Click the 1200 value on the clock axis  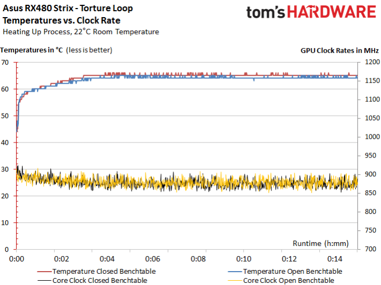click(x=372, y=62)
